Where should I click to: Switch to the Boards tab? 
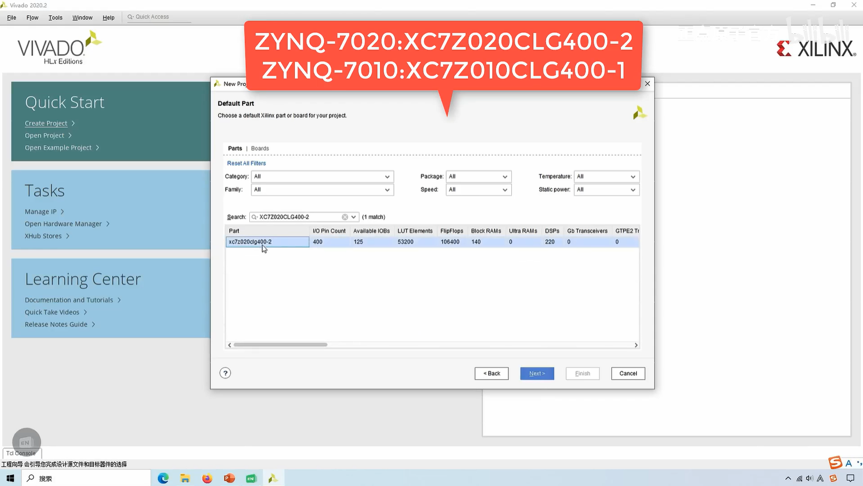coord(260,148)
